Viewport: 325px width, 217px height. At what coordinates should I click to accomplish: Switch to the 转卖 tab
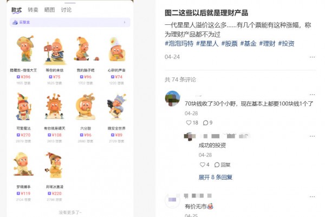[33, 10]
